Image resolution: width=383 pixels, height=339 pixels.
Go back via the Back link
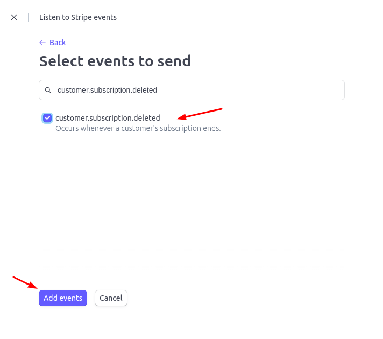pyautogui.click(x=53, y=43)
